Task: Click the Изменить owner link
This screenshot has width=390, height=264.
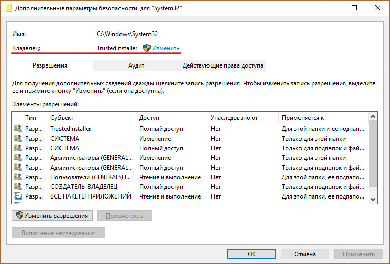Action: 166,48
